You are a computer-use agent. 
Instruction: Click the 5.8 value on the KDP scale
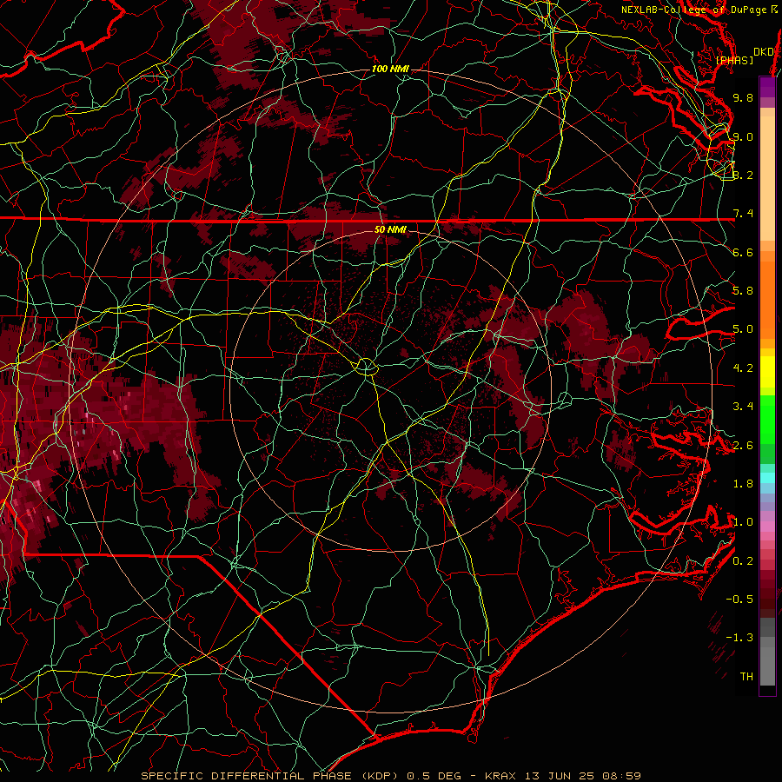(x=743, y=291)
